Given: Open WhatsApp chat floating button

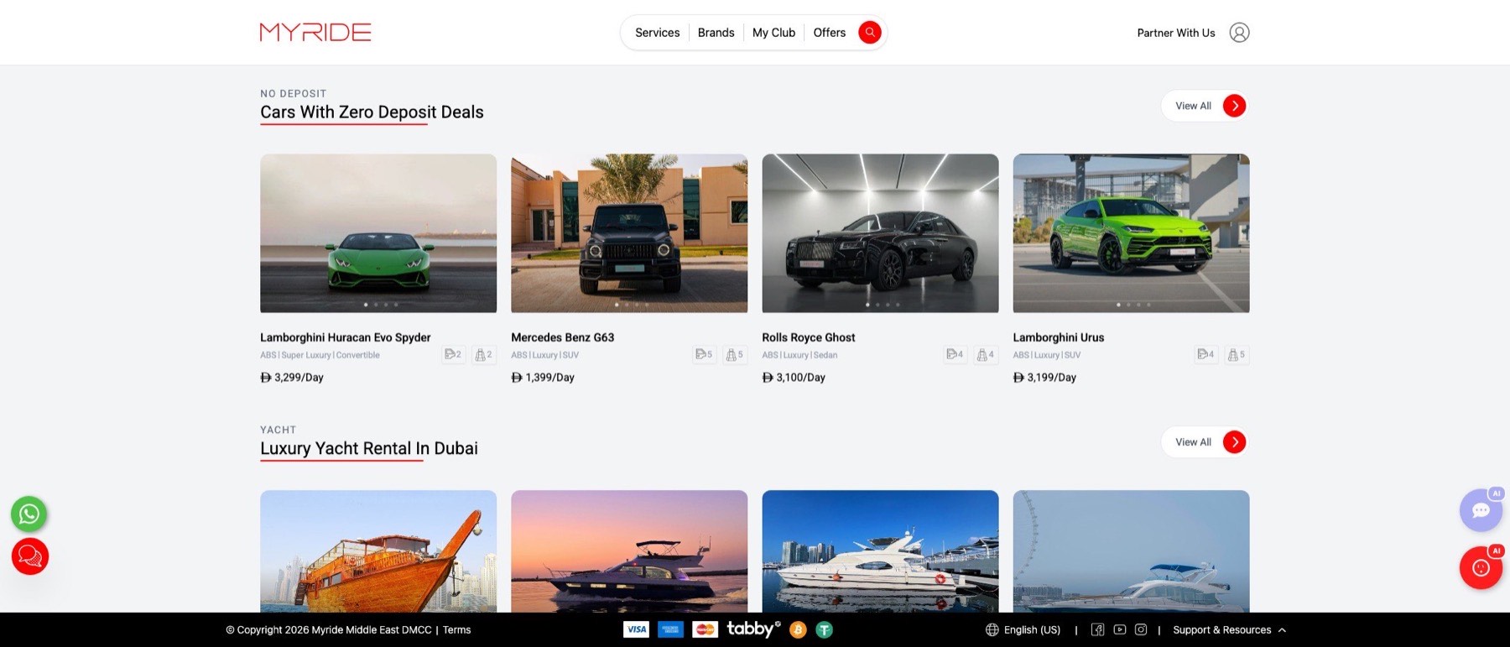Looking at the screenshot, I should tap(29, 514).
